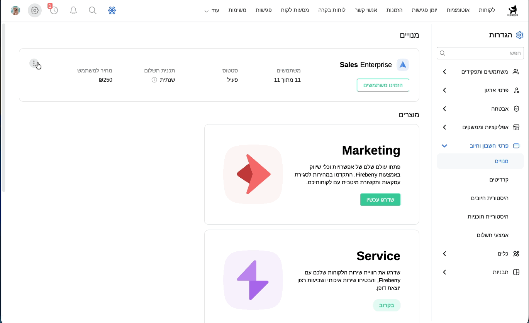Open the settings gear icon in top bar
Viewport: 529px width, 323px height.
tap(35, 10)
